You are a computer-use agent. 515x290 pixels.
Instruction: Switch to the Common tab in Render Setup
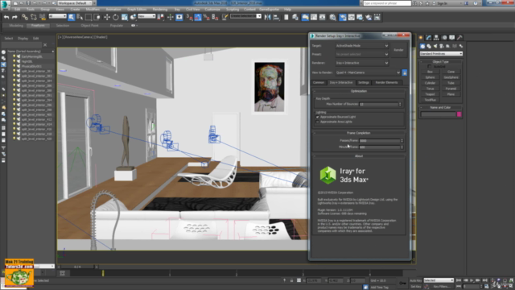(319, 82)
